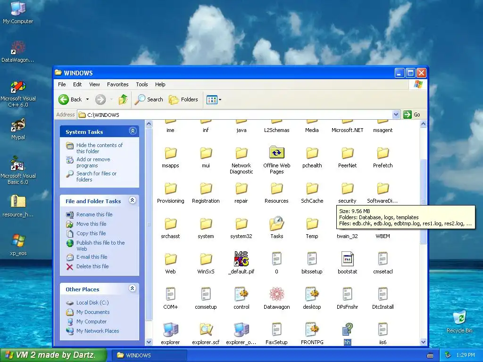Collapse the System Tasks panel

coord(133,131)
